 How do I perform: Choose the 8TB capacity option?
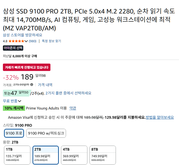point(102,155)
